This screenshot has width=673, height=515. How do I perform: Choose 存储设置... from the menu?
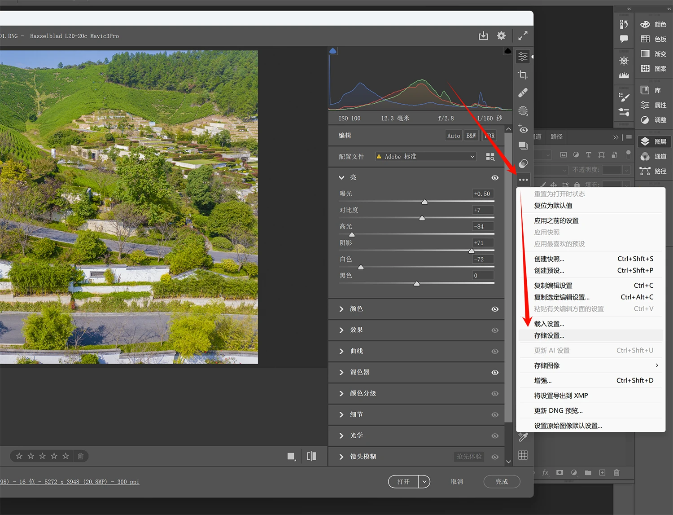[549, 335]
